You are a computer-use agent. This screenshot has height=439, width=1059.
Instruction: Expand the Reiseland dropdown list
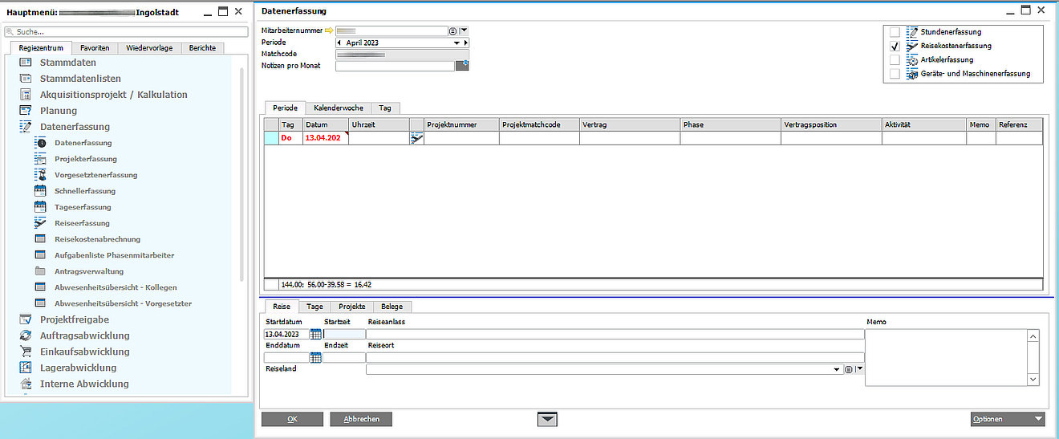[x=838, y=369]
